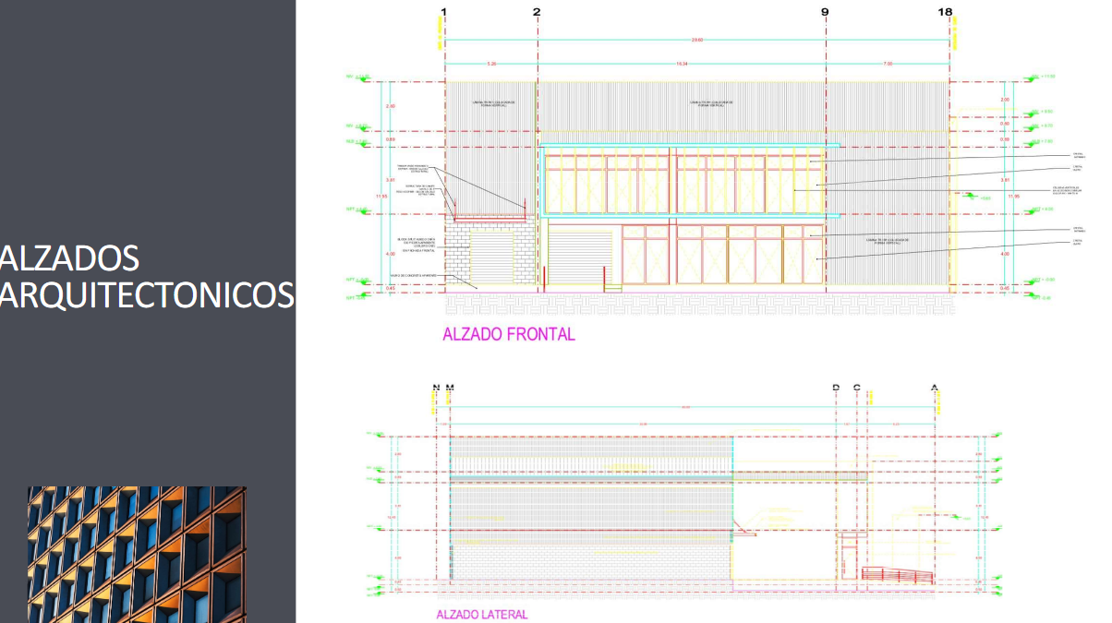The height and width of the screenshot is (623, 1112).
Task: Click the building facade photo thumbnail
Action: (136, 554)
